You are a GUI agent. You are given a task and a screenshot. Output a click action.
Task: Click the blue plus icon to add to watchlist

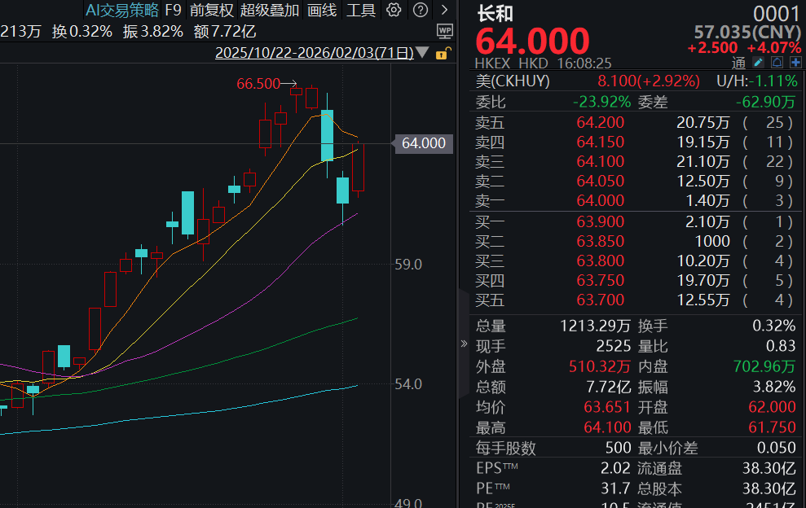point(795,62)
